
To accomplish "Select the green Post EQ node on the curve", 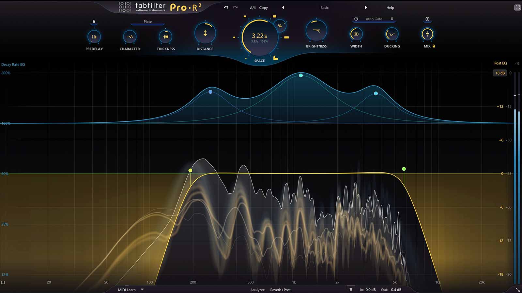I will click(404, 169).
